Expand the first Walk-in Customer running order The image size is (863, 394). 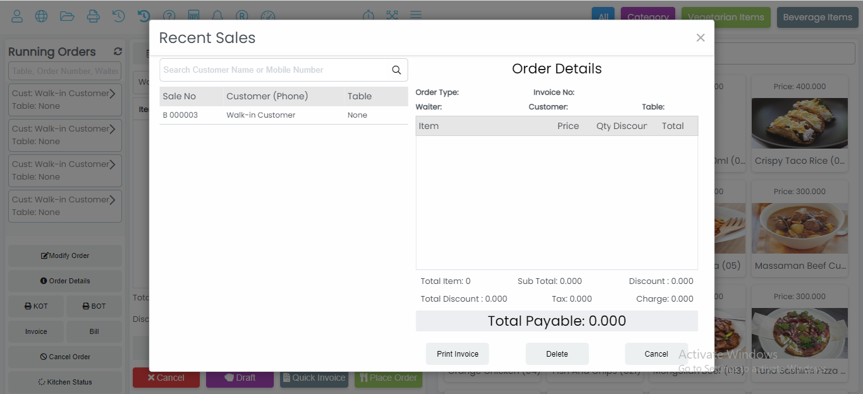[112, 94]
